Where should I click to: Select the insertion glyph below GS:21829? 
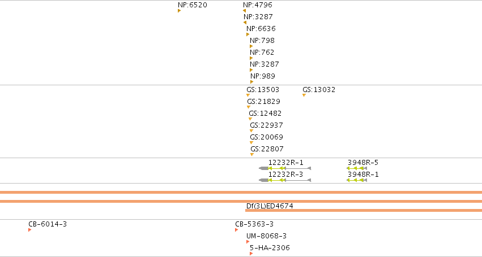point(249,107)
